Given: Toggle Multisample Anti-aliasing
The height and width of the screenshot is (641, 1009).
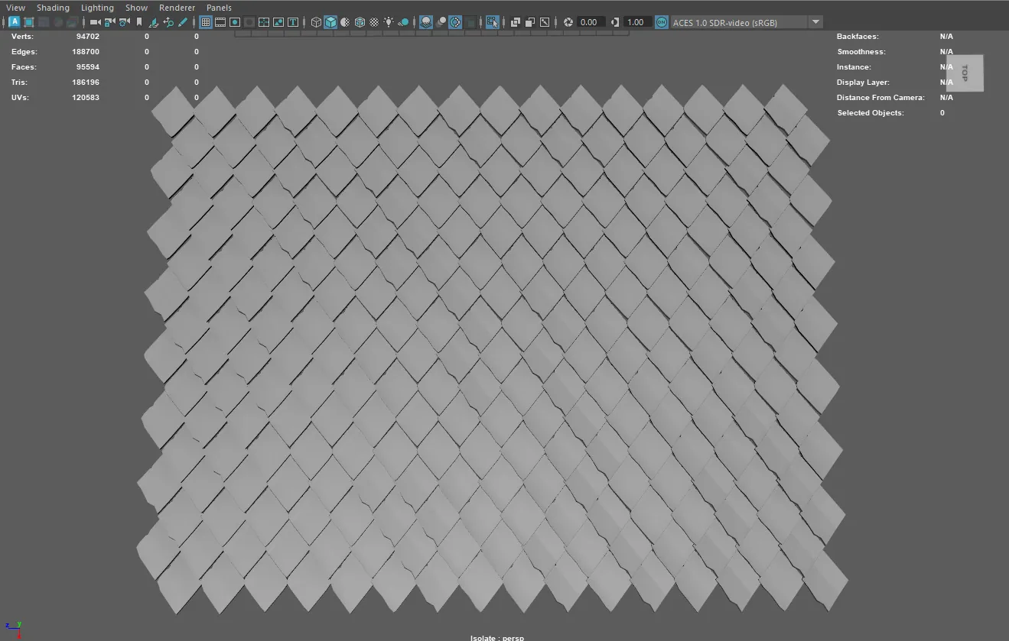Looking at the screenshot, I should click(456, 22).
